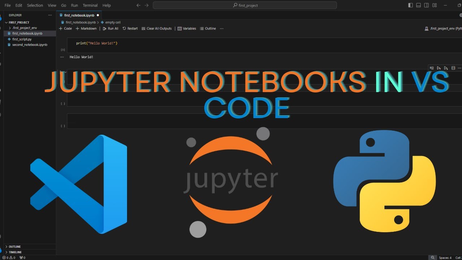This screenshot has height=260, width=462.
Task: Open the Edit menu
Action: [x=19, y=5]
